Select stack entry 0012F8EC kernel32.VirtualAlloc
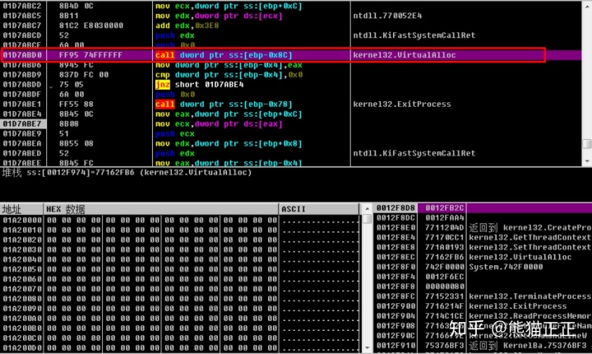This screenshot has height=354, width=592. (x=483, y=257)
